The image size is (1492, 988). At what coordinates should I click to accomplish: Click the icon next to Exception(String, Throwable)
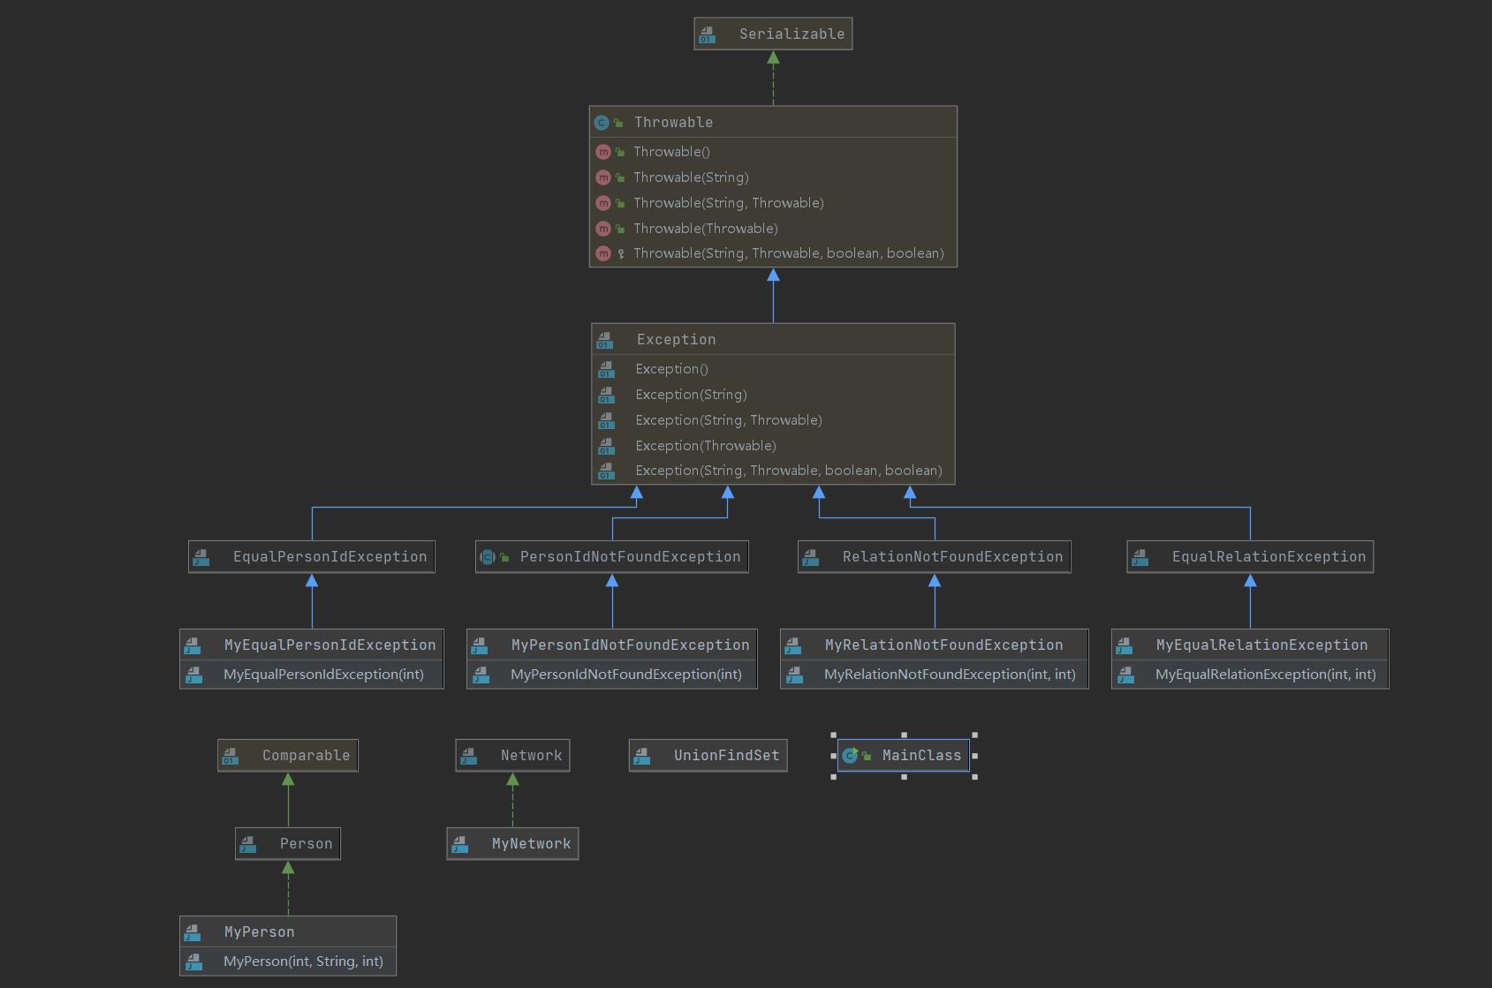click(x=606, y=420)
